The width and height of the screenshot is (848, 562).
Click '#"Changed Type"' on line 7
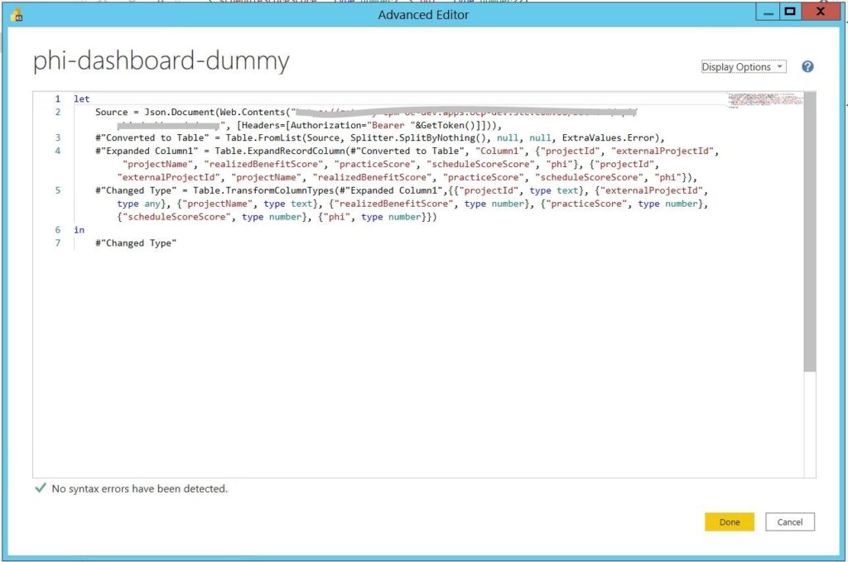[x=136, y=243]
